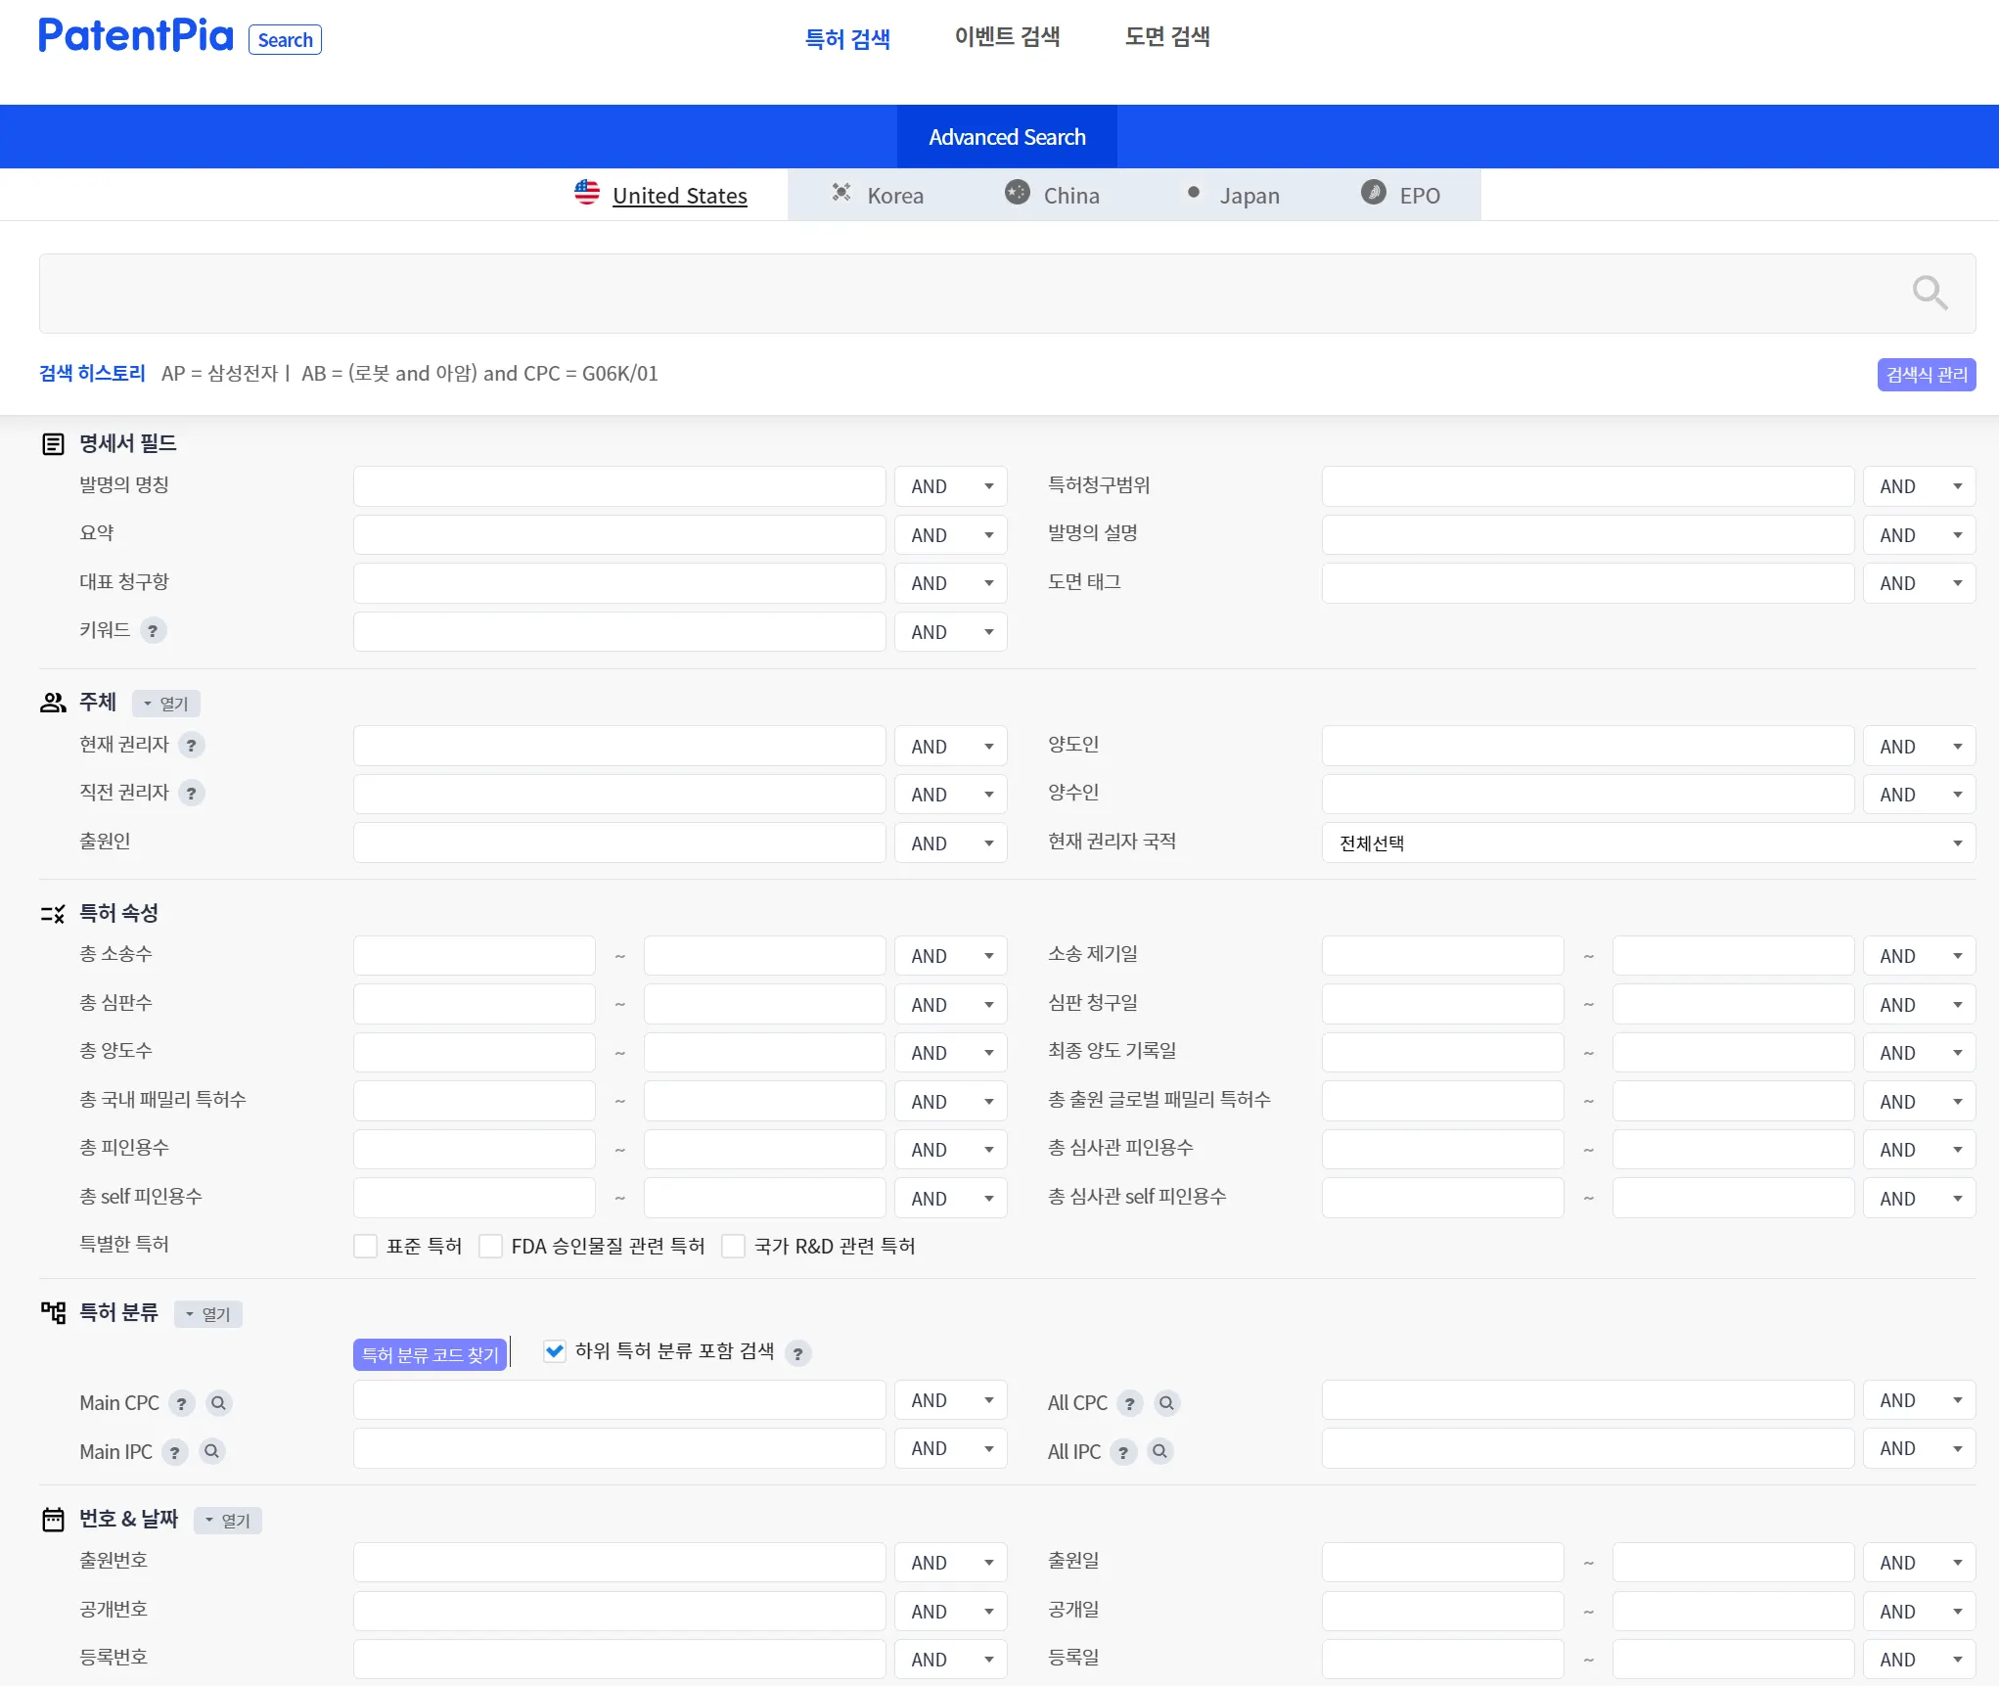Enable the 표준 특허 checkbox

pyautogui.click(x=366, y=1246)
